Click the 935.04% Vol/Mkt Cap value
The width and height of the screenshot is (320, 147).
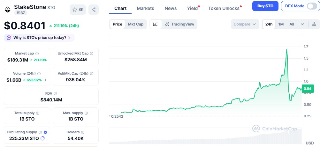pyautogui.click(x=75, y=80)
